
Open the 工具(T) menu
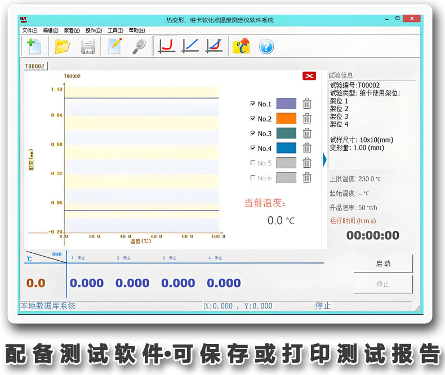point(115,30)
